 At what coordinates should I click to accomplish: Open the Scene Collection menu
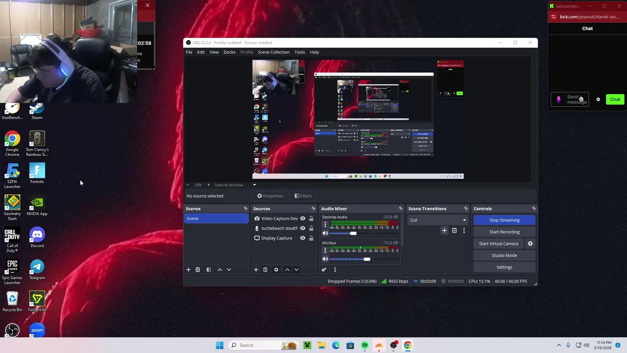pyautogui.click(x=273, y=52)
